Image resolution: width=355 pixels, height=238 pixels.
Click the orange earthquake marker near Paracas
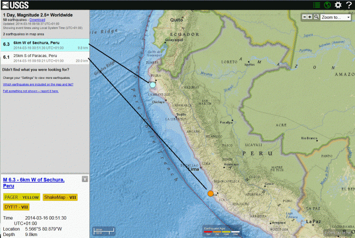(210, 193)
